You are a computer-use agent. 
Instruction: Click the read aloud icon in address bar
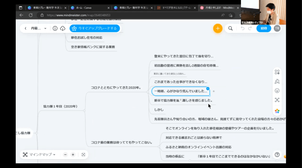223,15
